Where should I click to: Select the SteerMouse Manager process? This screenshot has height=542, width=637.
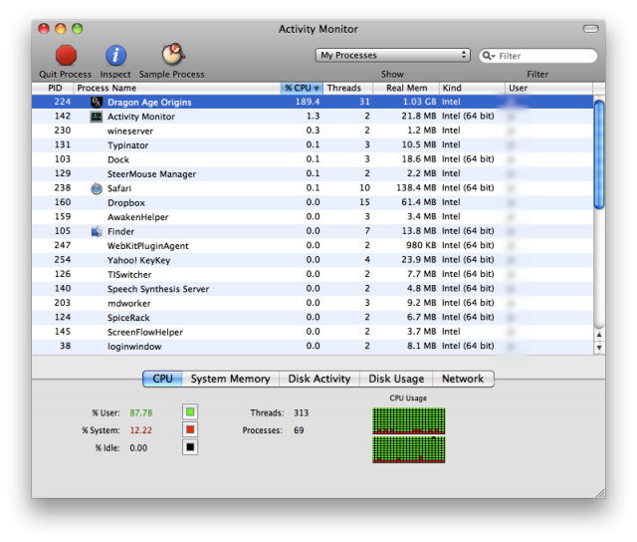(x=313, y=173)
